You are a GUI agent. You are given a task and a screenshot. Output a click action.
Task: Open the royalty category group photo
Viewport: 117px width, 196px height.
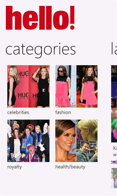click(28, 141)
